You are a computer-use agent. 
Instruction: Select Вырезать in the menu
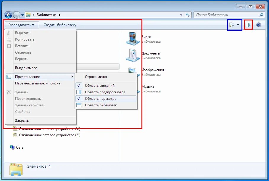coord(41,33)
